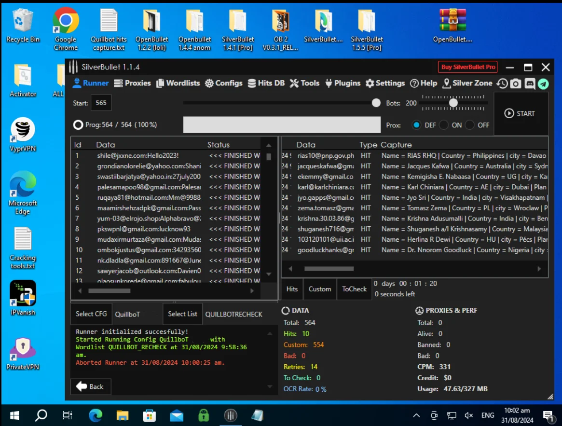Viewport: 562px width, 426px height.
Task: Click Select List button
Action: coord(182,314)
